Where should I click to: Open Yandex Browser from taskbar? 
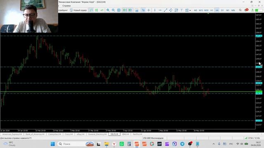pyautogui.click(x=114, y=144)
